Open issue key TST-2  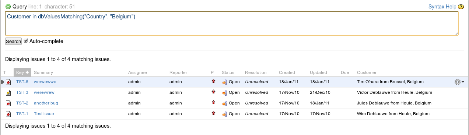(22, 103)
